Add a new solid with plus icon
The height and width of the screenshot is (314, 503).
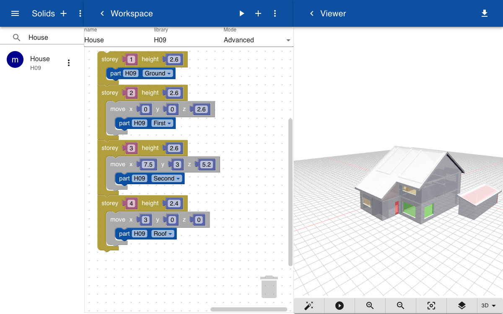click(x=64, y=13)
